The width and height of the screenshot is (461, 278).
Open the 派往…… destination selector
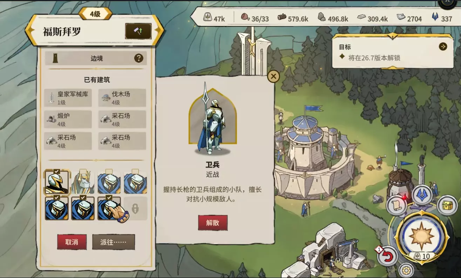114,242
